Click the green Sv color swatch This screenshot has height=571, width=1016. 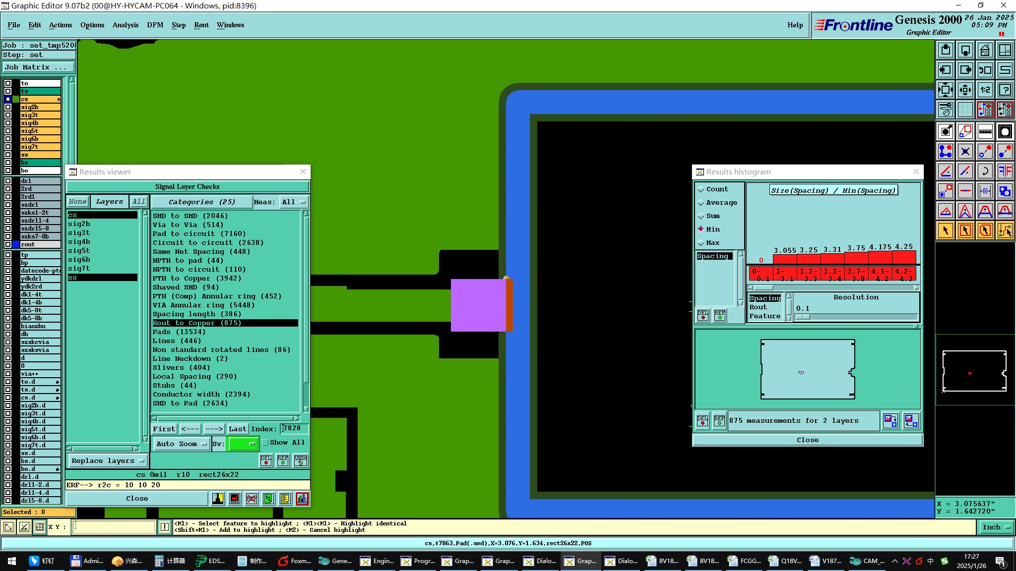coord(243,444)
